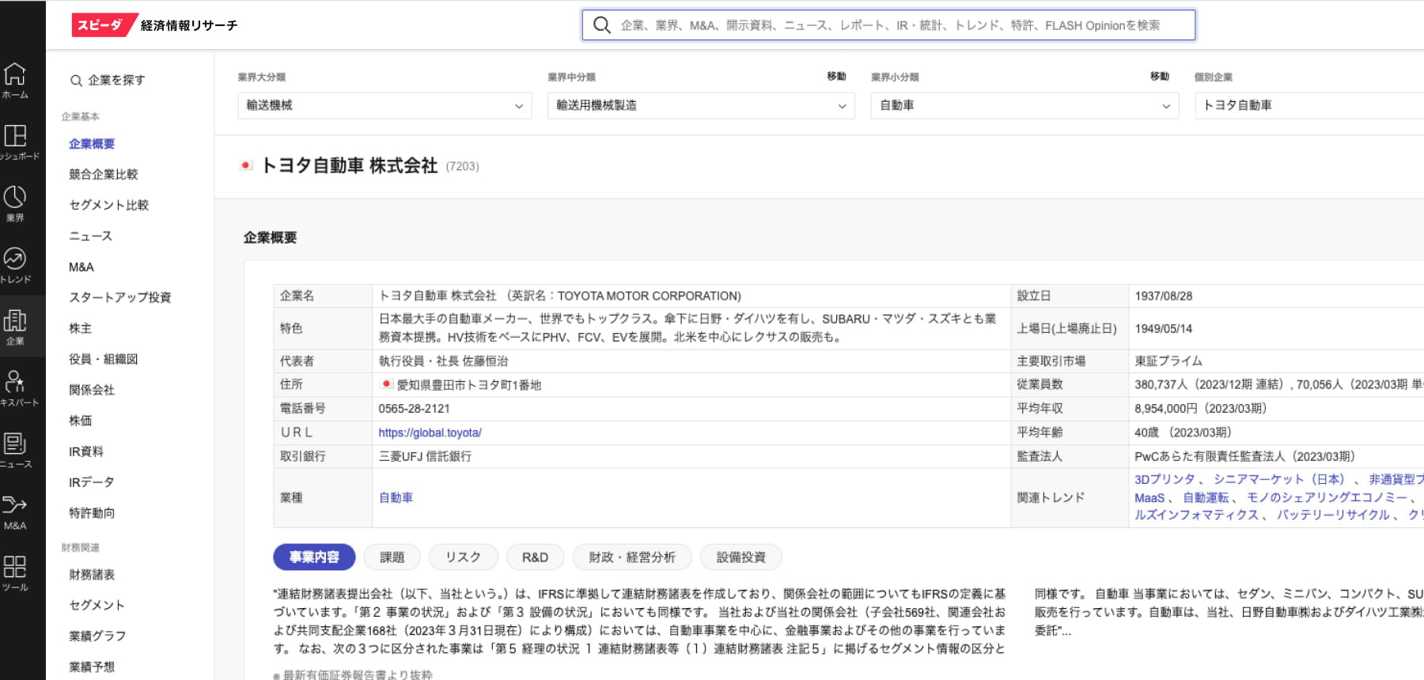Open the 業界大分類 dropdown 輸送機械
1424x680 pixels.
click(x=384, y=105)
